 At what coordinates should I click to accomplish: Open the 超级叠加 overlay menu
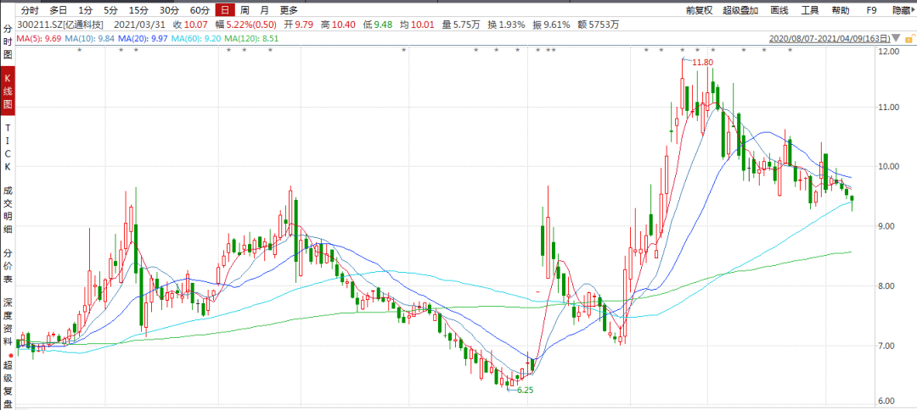point(740,10)
